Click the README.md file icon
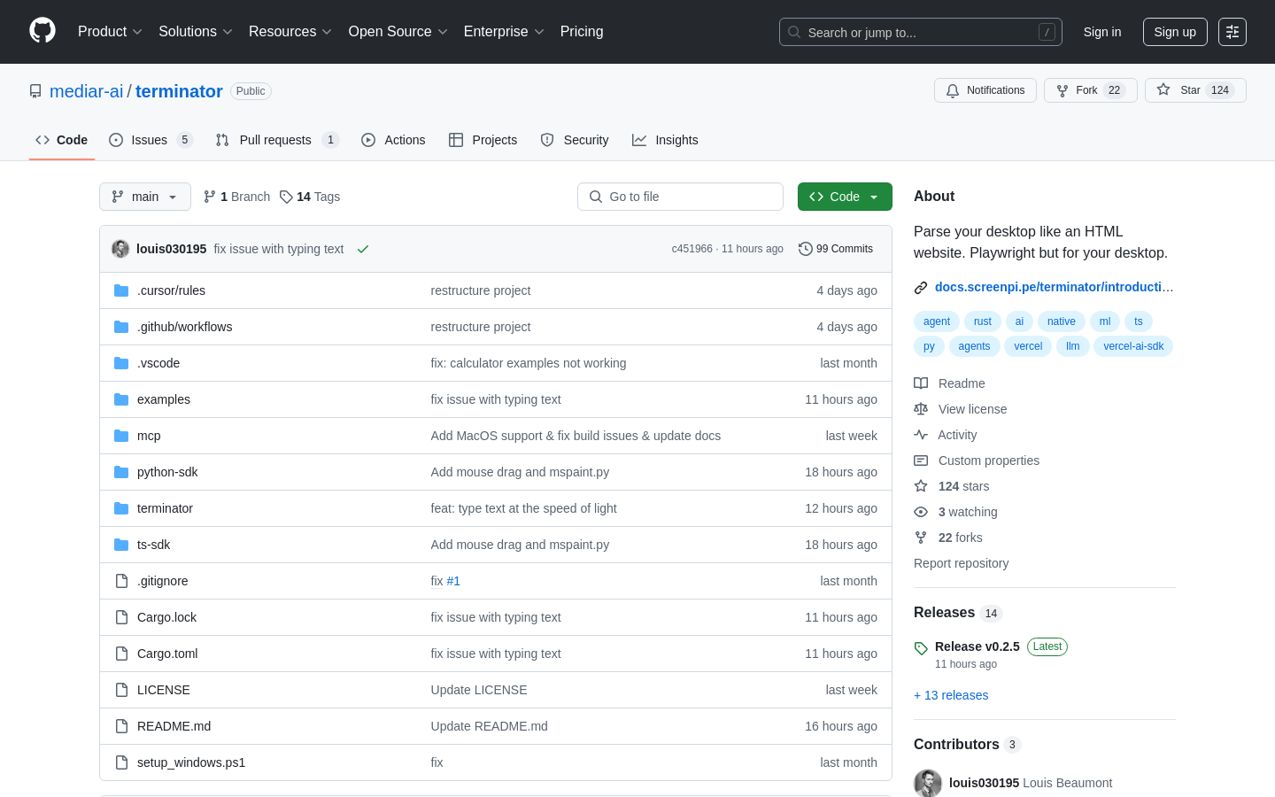Viewport: 1275px width, 797px height. point(121,726)
